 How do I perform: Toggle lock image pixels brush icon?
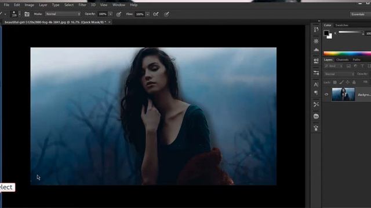[341, 82]
